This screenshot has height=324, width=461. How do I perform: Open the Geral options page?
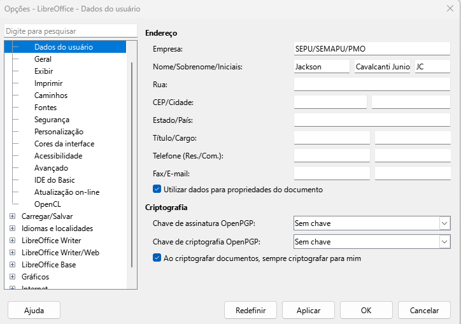43,59
